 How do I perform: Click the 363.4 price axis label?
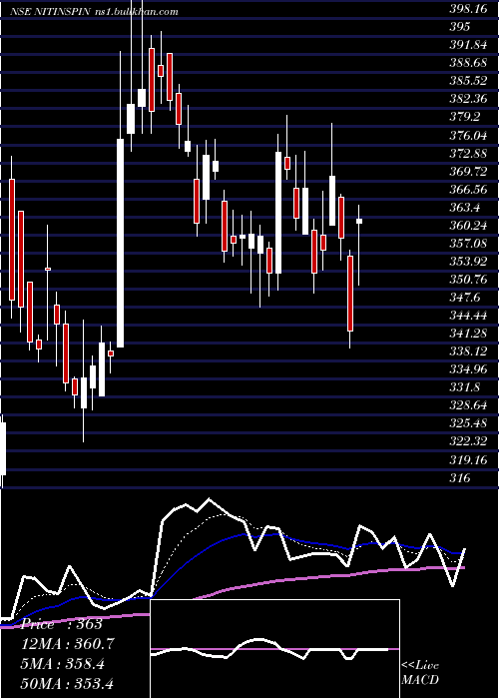(x=464, y=207)
